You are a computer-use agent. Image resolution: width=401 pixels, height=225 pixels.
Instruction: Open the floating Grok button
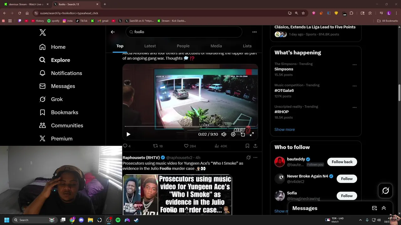pyautogui.click(x=385, y=191)
